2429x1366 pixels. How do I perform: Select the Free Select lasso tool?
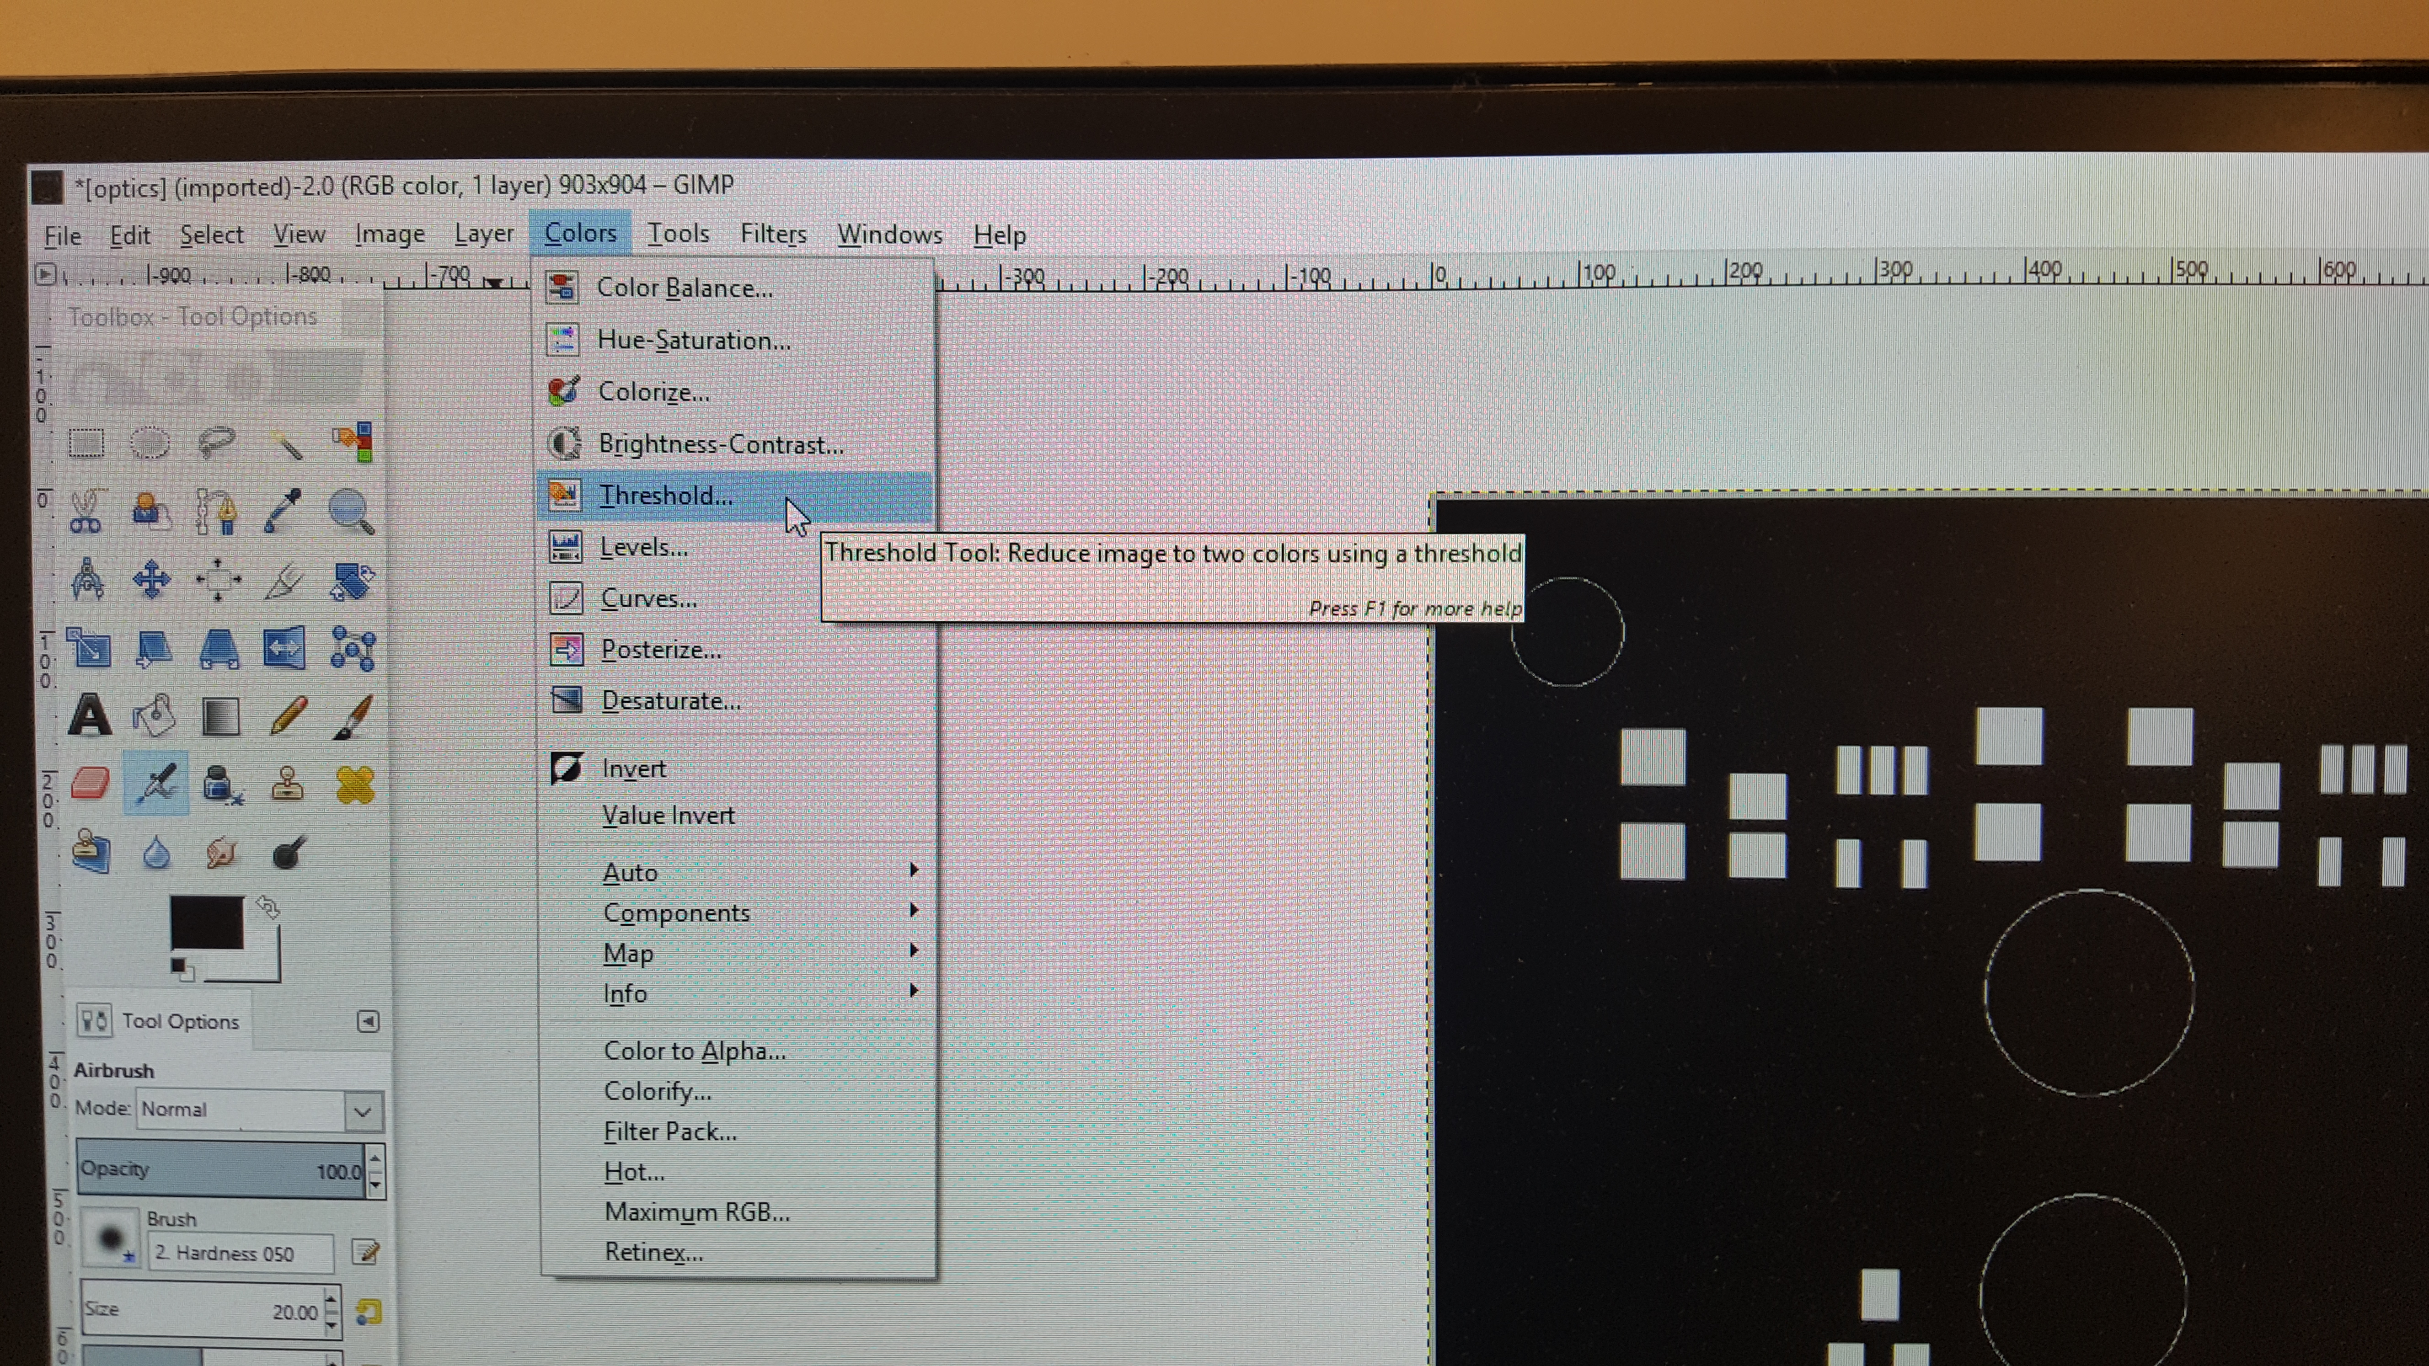(x=218, y=442)
